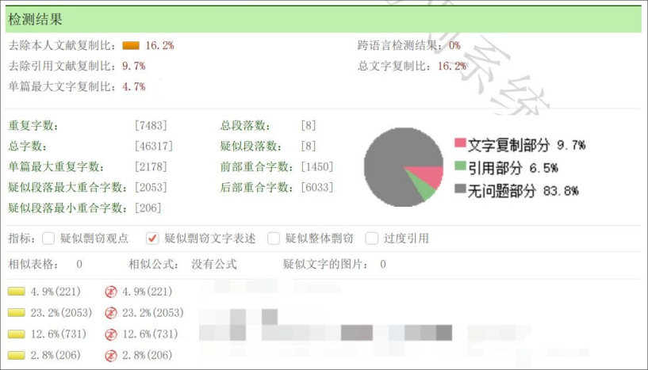
Task: Click the pie chart graphic
Action: pyautogui.click(x=404, y=167)
